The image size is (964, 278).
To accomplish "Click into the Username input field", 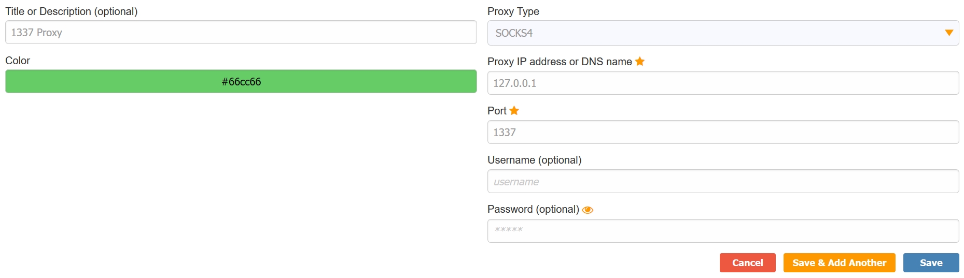I will point(723,182).
